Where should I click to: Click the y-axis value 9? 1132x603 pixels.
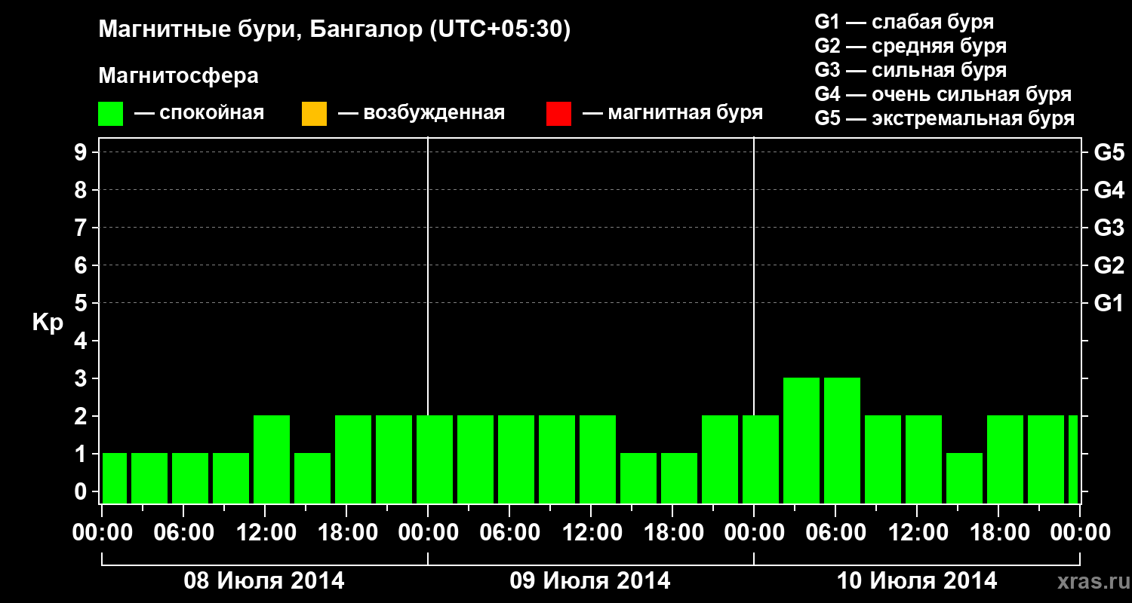(x=82, y=152)
